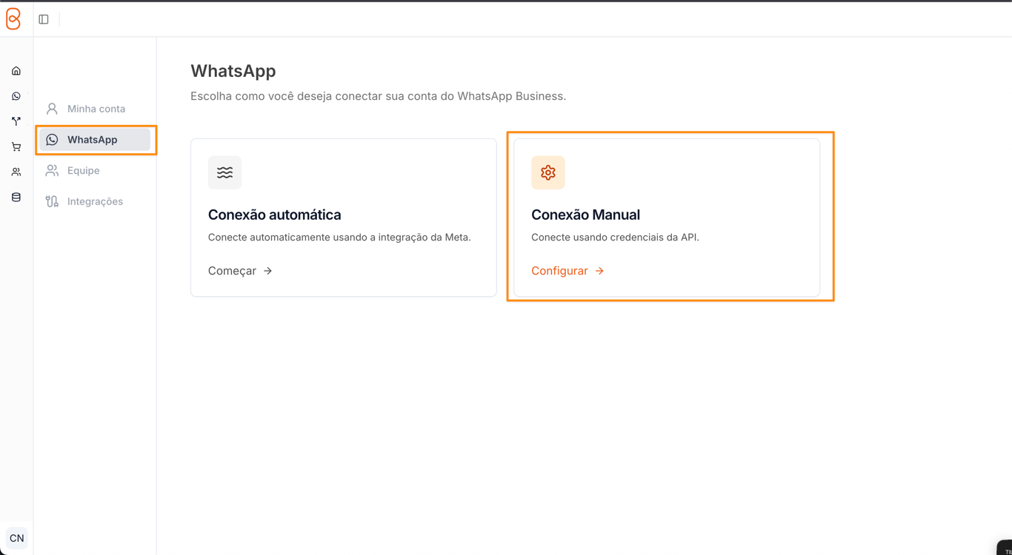This screenshot has width=1012, height=555.
Task: Click the "WhatsApp" page heading
Action: (233, 71)
